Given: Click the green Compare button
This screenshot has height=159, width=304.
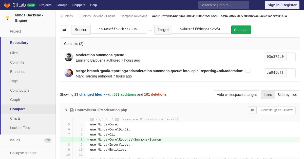Looking at the screenshot, I should (241, 30).
